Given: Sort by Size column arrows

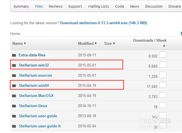Looking at the screenshot, I should (x=114, y=43).
